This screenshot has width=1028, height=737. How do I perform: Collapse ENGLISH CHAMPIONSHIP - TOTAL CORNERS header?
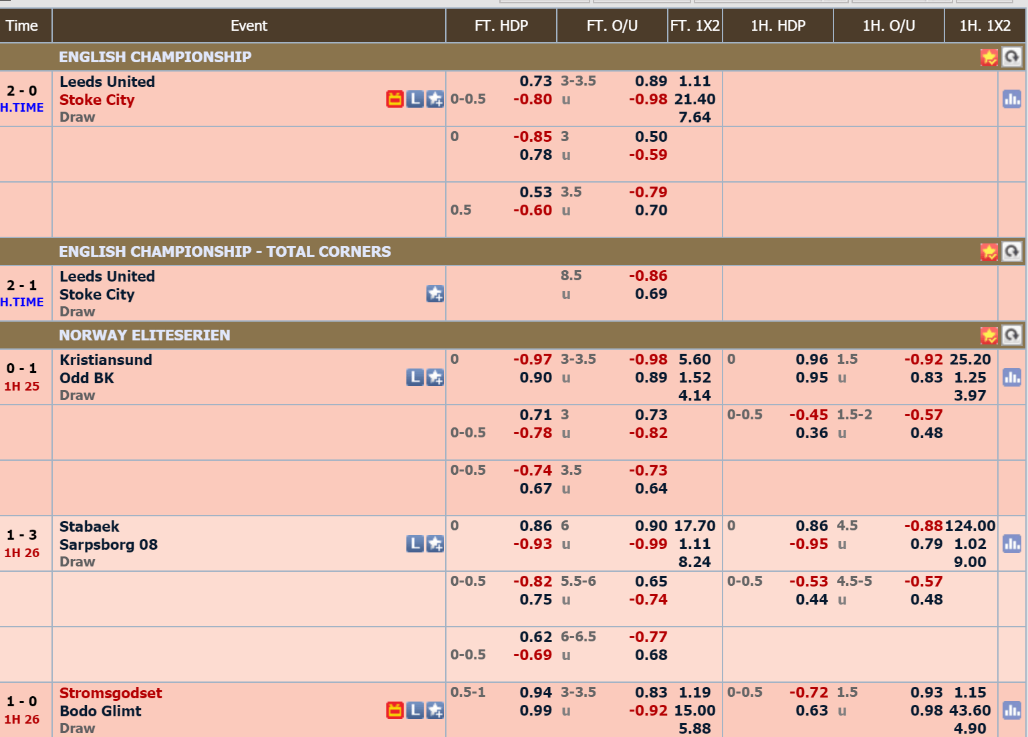tap(225, 251)
